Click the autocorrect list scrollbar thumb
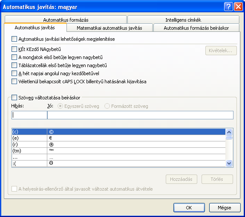 229,138
